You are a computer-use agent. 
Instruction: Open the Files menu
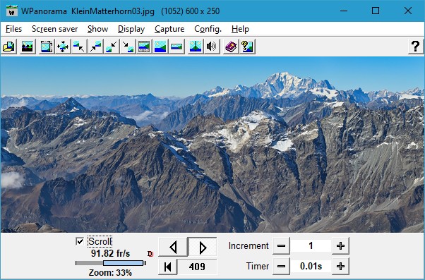[x=13, y=29]
